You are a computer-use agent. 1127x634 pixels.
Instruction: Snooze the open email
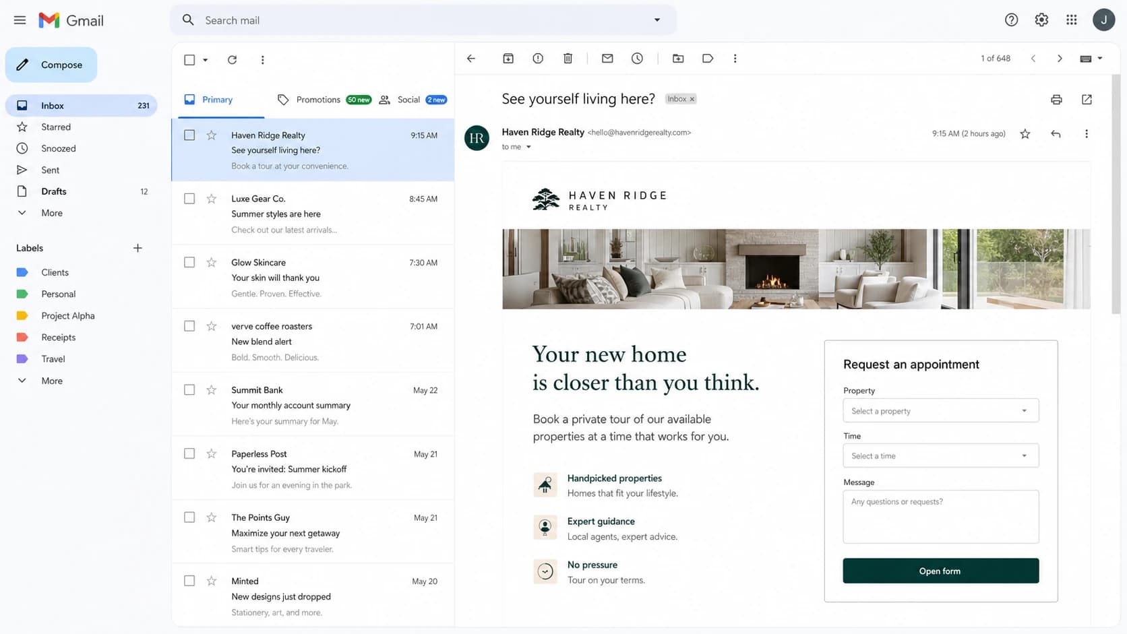[x=637, y=59]
